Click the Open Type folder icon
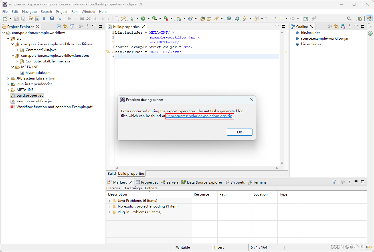Screen dimensions: 374x252 (203, 19)
